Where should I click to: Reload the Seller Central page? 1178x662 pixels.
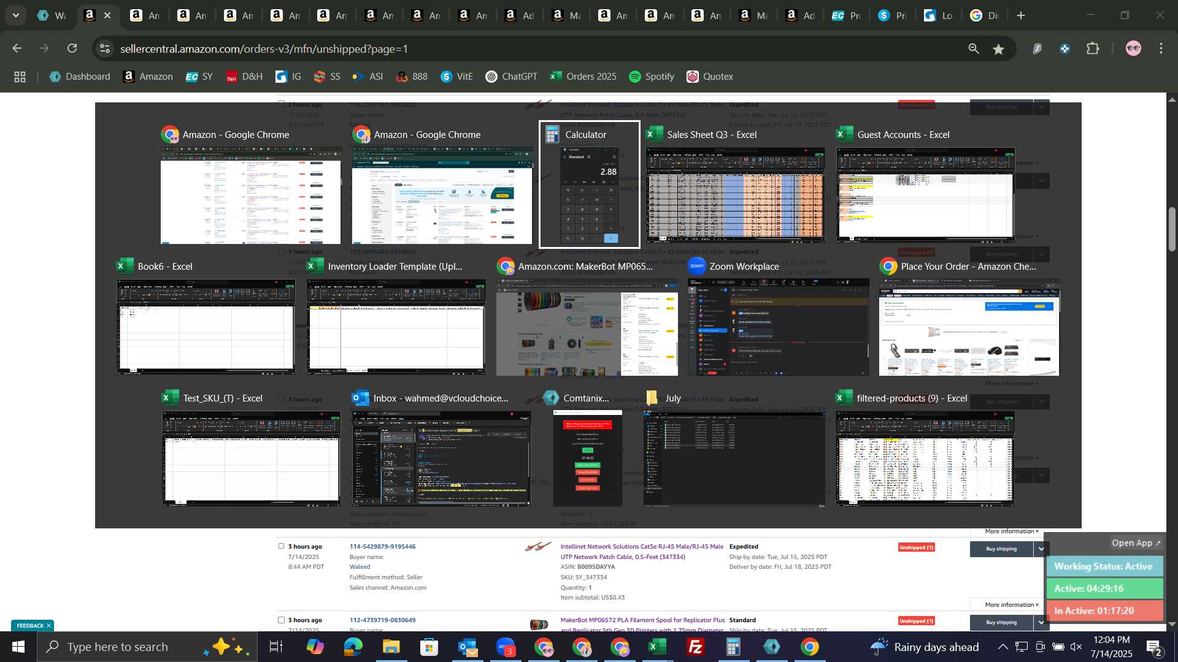72,48
